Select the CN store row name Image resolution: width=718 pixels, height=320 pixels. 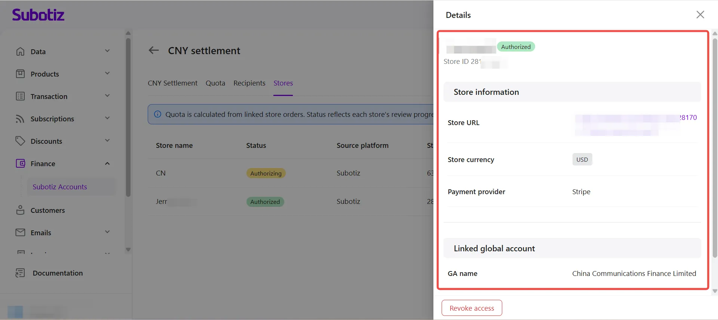click(x=161, y=173)
